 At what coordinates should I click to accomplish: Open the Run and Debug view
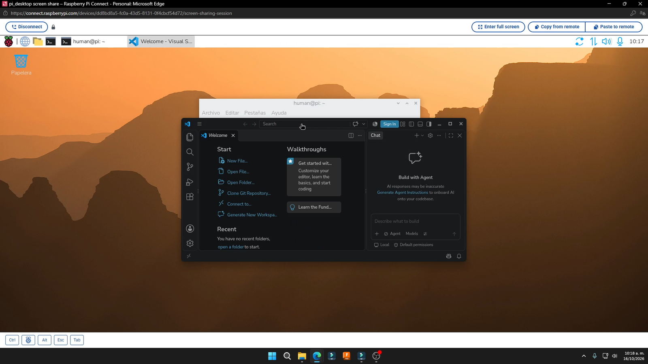[190, 182]
